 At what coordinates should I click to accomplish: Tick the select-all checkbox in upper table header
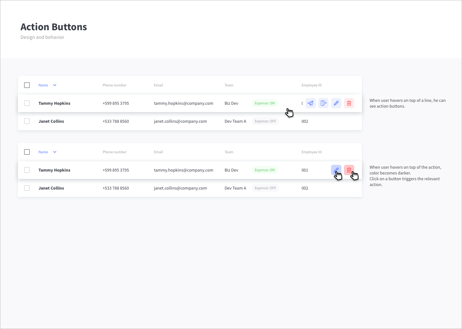point(27,85)
